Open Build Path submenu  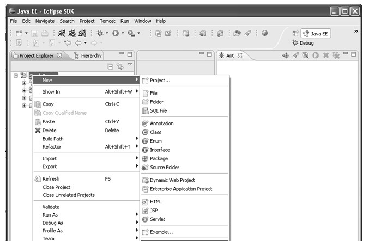[x=86, y=139]
